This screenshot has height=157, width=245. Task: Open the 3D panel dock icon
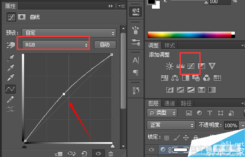(136, 12)
